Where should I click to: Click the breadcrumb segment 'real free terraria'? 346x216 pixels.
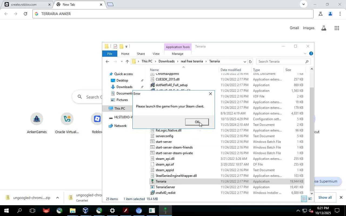[192, 62]
